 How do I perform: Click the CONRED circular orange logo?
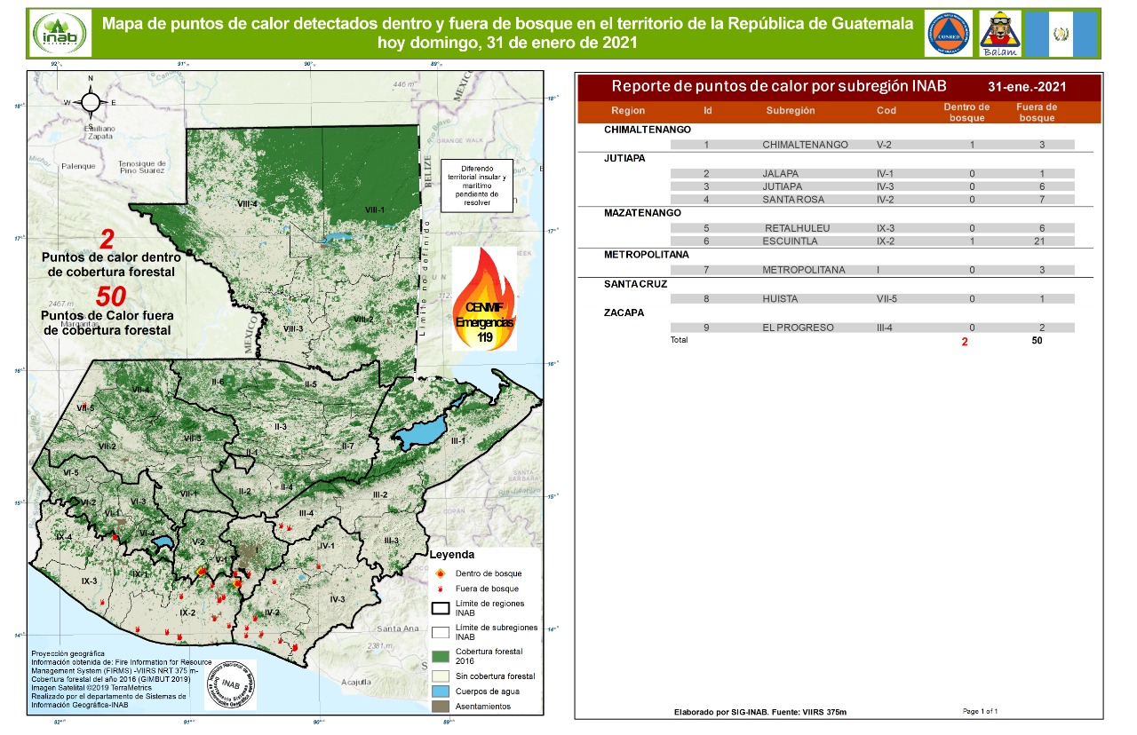[948, 34]
